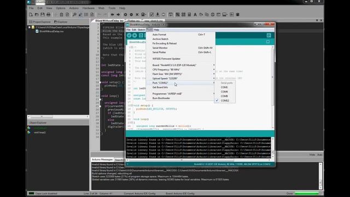The height and width of the screenshot is (197, 350).
Task: Open Serial Monitor icon at Arduino toolbar right
Action: click(x=269, y=35)
